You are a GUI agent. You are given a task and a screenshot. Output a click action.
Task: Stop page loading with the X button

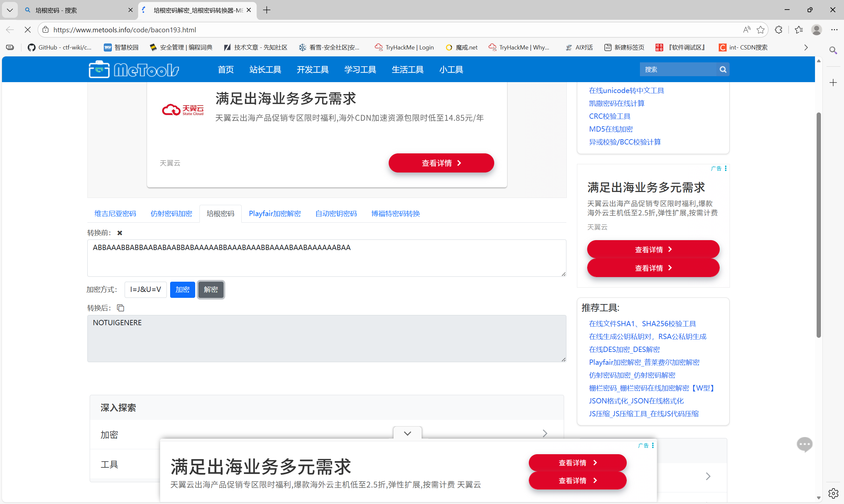pyautogui.click(x=27, y=30)
